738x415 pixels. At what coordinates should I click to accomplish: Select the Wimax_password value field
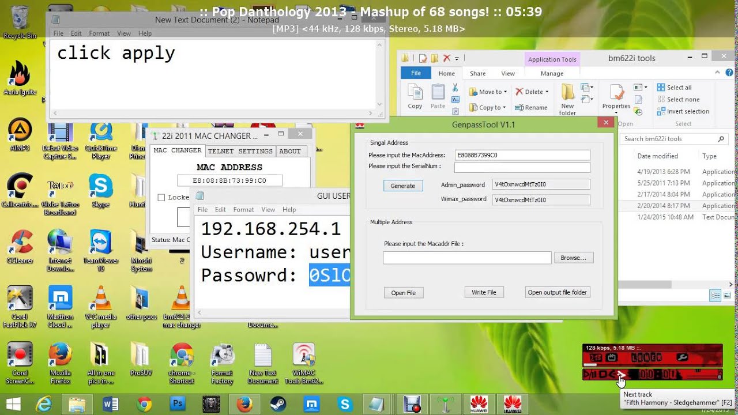tap(541, 199)
